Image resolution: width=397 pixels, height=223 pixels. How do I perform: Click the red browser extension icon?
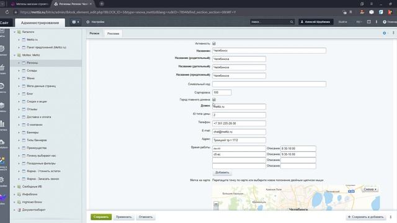click(391, 12)
